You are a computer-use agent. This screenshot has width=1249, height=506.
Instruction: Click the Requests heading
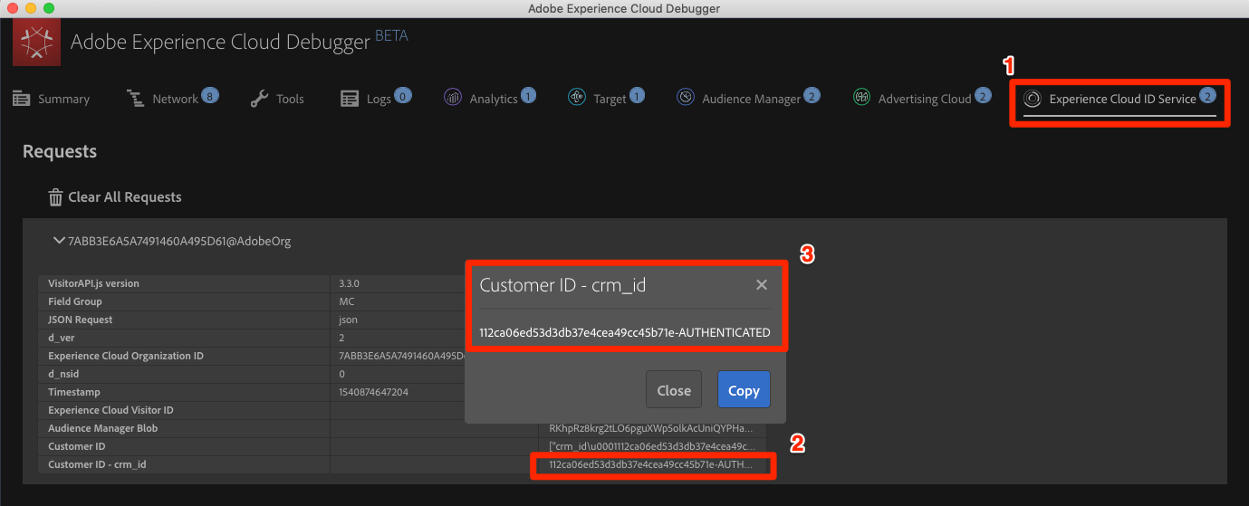[60, 151]
